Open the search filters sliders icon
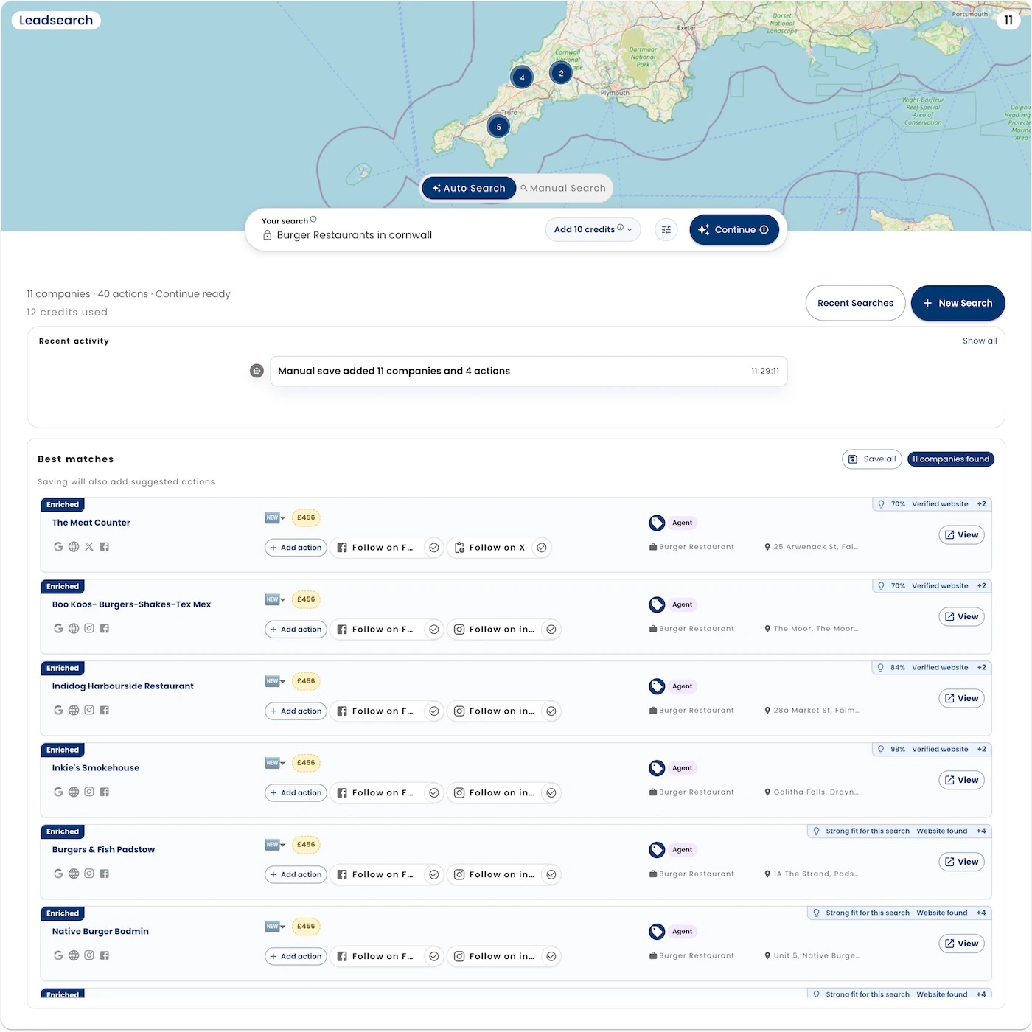Image resolution: width=1032 pixels, height=1032 pixels. click(666, 230)
